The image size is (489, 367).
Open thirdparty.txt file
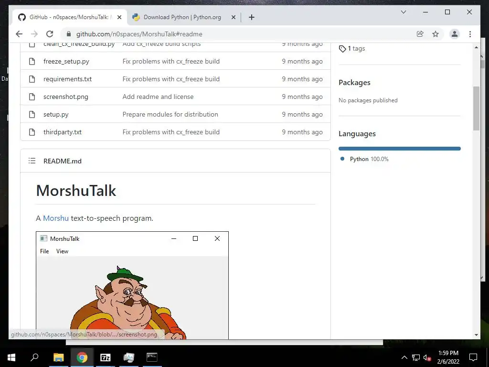point(63,132)
